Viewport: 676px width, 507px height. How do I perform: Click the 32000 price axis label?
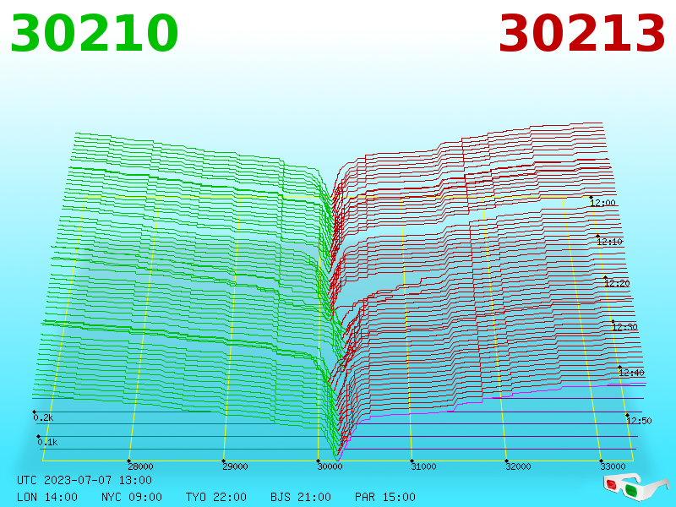(518, 466)
